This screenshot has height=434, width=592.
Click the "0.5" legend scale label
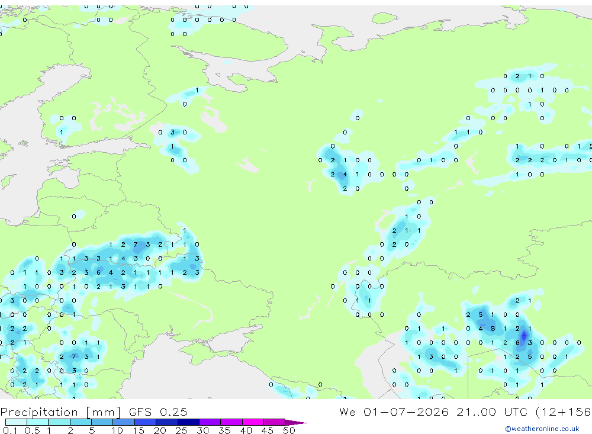[32, 430]
